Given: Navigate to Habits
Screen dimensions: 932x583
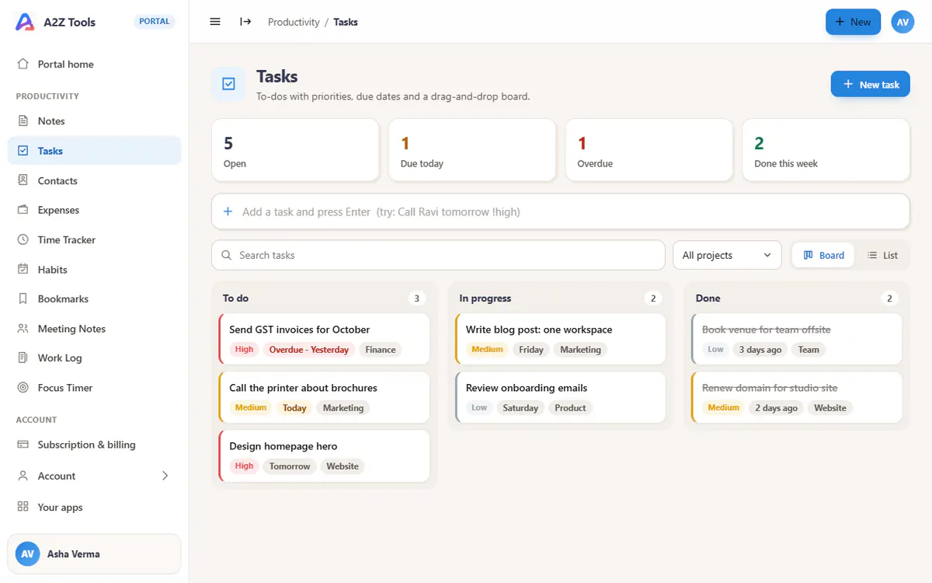Looking at the screenshot, I should pos(95,269).
